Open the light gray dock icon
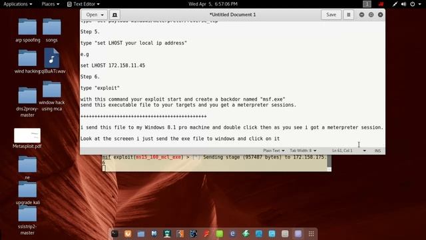The height and width of the screenshot is (240, 426). [285, 233]
